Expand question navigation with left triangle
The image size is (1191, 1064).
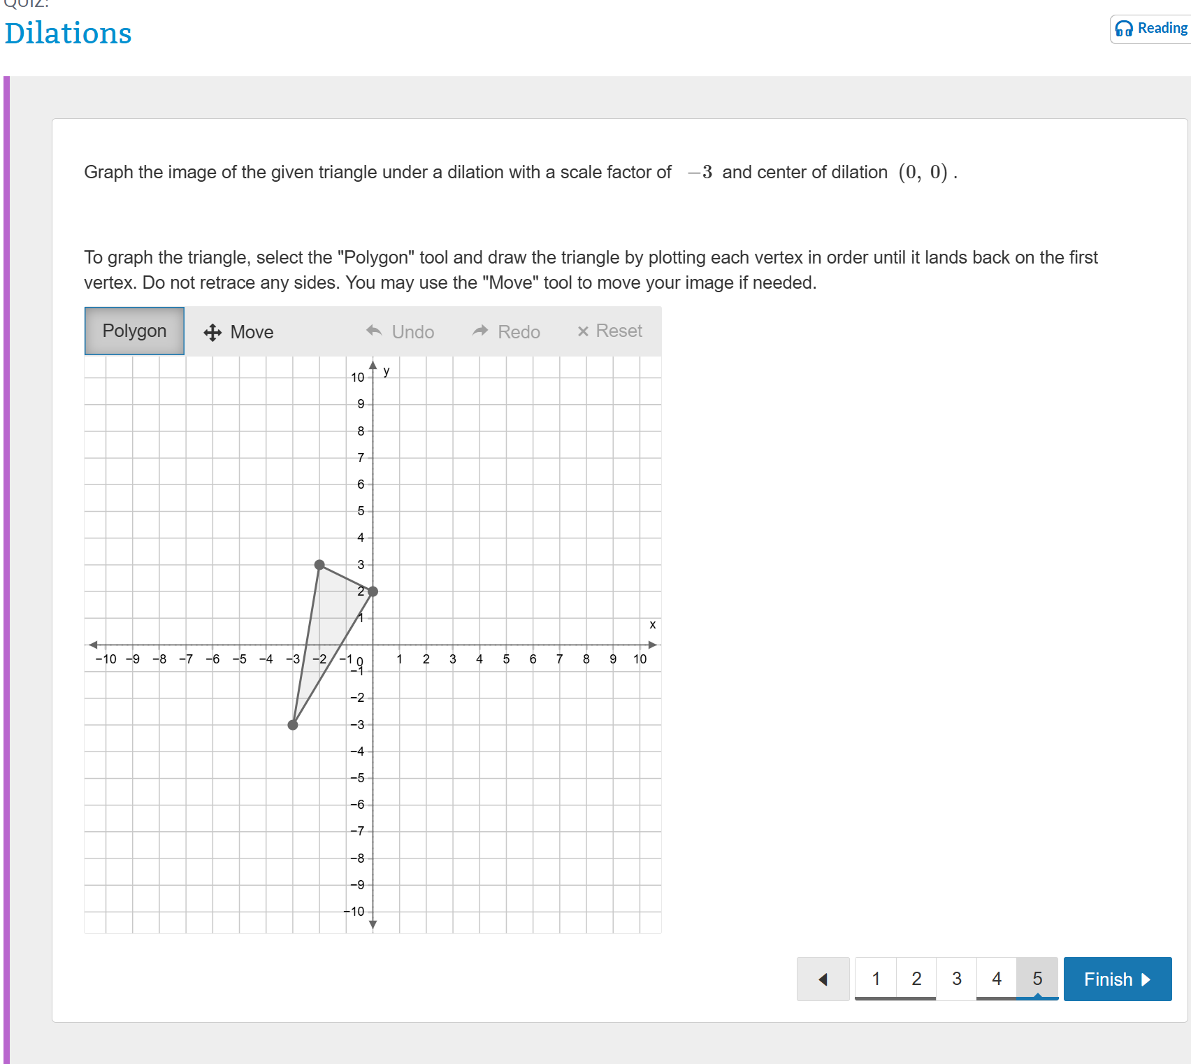[823, 979]
